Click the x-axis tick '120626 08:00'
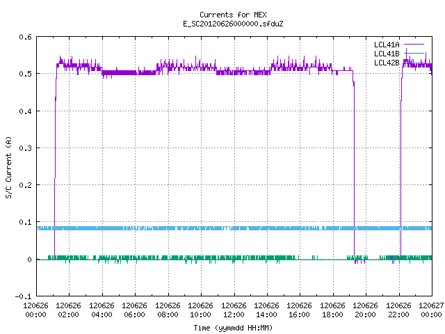This screenshot has width=445, height=334. pos(168,310)
